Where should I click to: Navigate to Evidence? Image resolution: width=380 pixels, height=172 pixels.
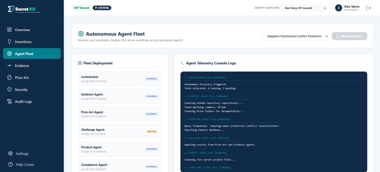coord(32,66)
